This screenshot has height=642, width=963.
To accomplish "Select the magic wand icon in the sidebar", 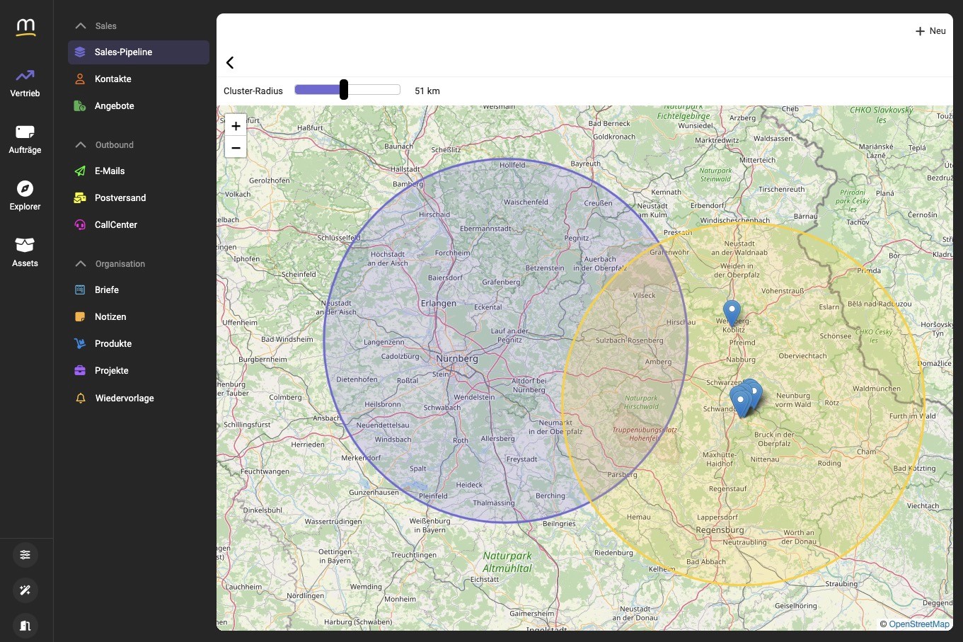I will click(25, 590).
